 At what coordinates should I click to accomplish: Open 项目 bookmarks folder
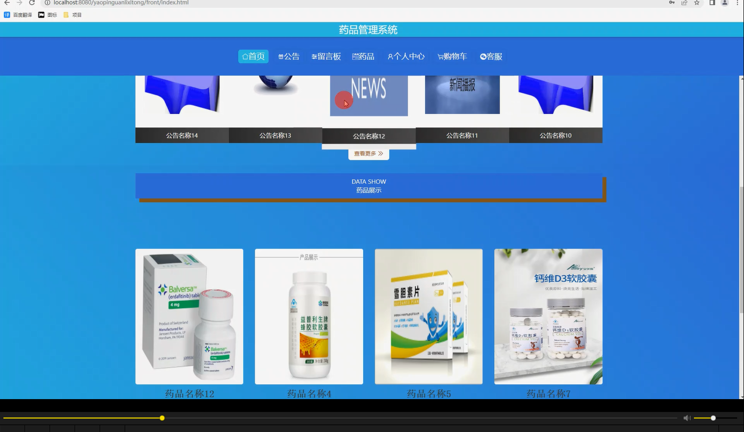pyautogui.click(x=73, y=15)
